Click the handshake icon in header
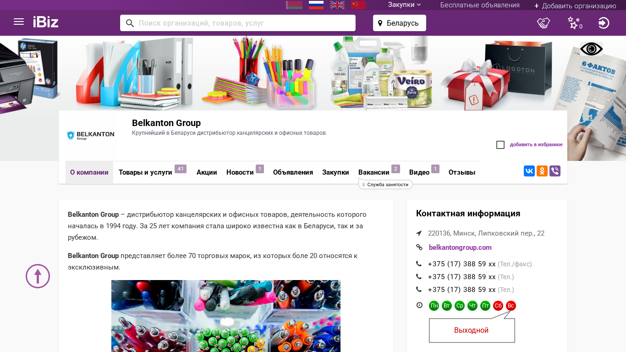Viewport: 626px width, 352px height. [544, 23]
